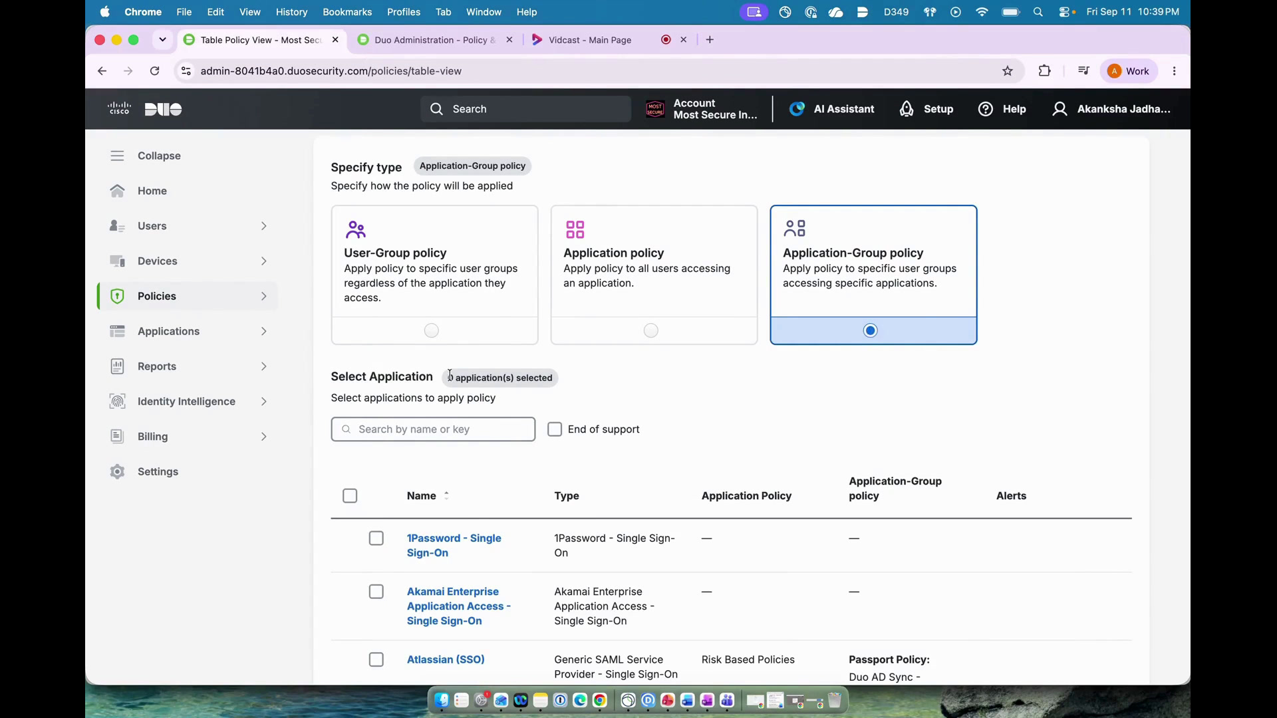Check the Atlassian (SSO) row checkbox
This screenshot has width=1277, height=718.
(376, 659)
